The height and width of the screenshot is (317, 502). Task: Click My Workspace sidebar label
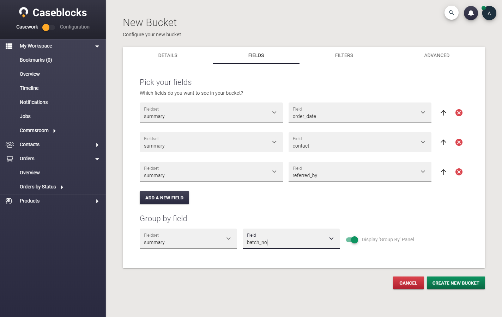36,46
